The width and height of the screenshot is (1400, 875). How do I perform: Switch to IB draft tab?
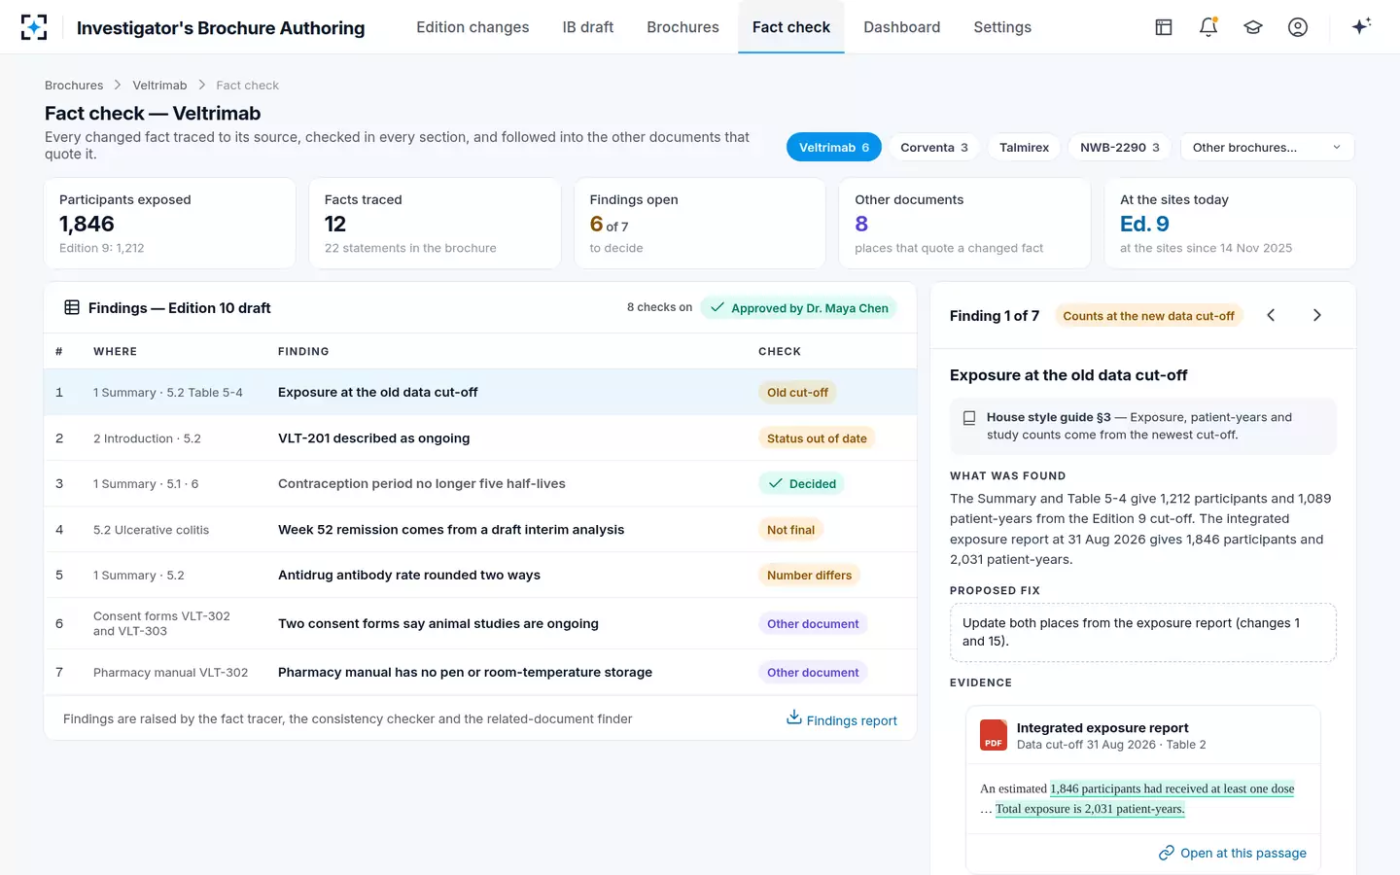click(588, 27)
